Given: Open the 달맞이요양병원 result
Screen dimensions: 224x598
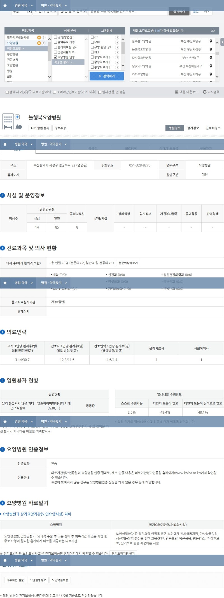Looking at the screenshot, I should pyautogui.click(x=142, y=66).
